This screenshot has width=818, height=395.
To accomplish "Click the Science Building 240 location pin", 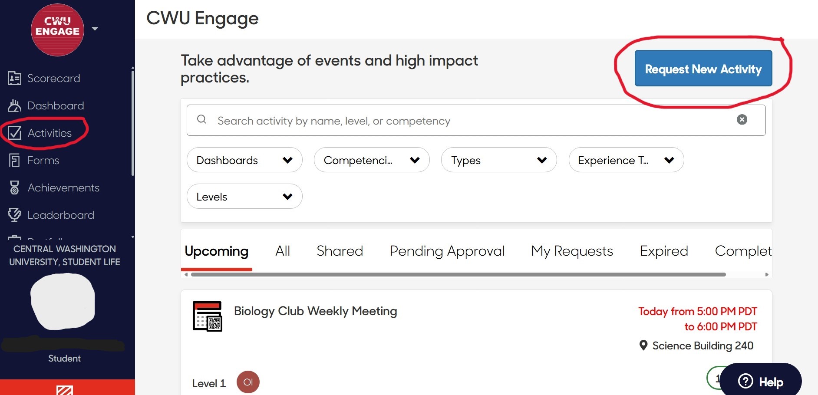I will (643, 345).
